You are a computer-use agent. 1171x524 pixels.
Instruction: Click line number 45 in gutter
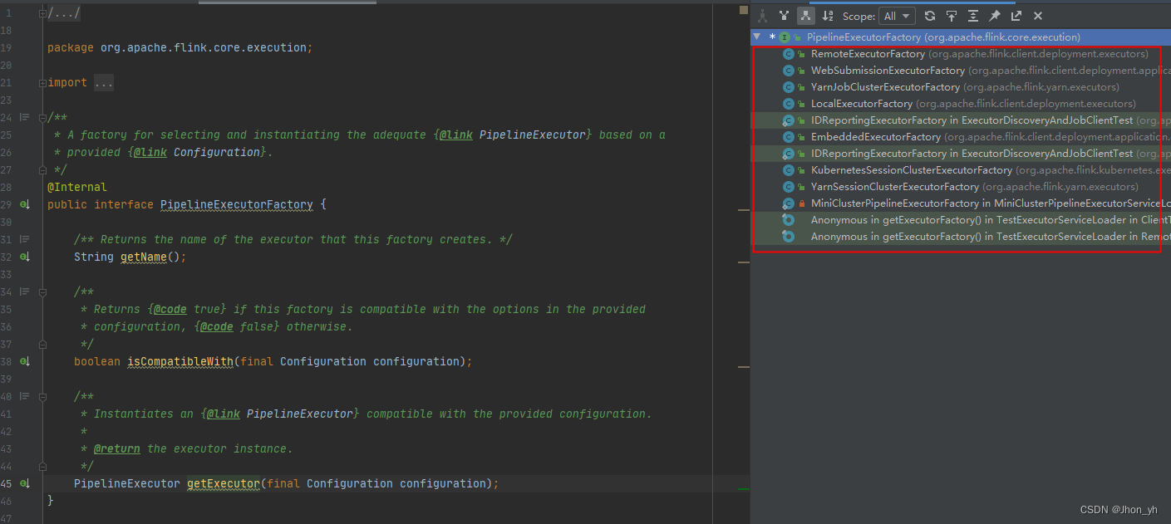[x=7, y=483]
